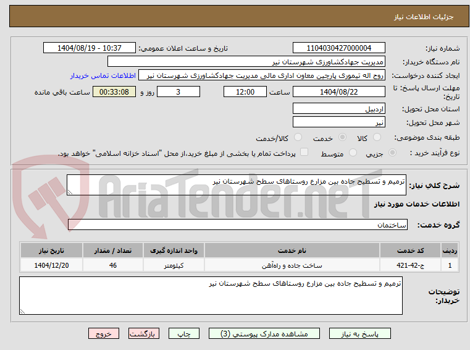Click مشاهده مدارک پیوستی (3) button
This screenshot has width=470, height=350.
[x=264, y=333]
